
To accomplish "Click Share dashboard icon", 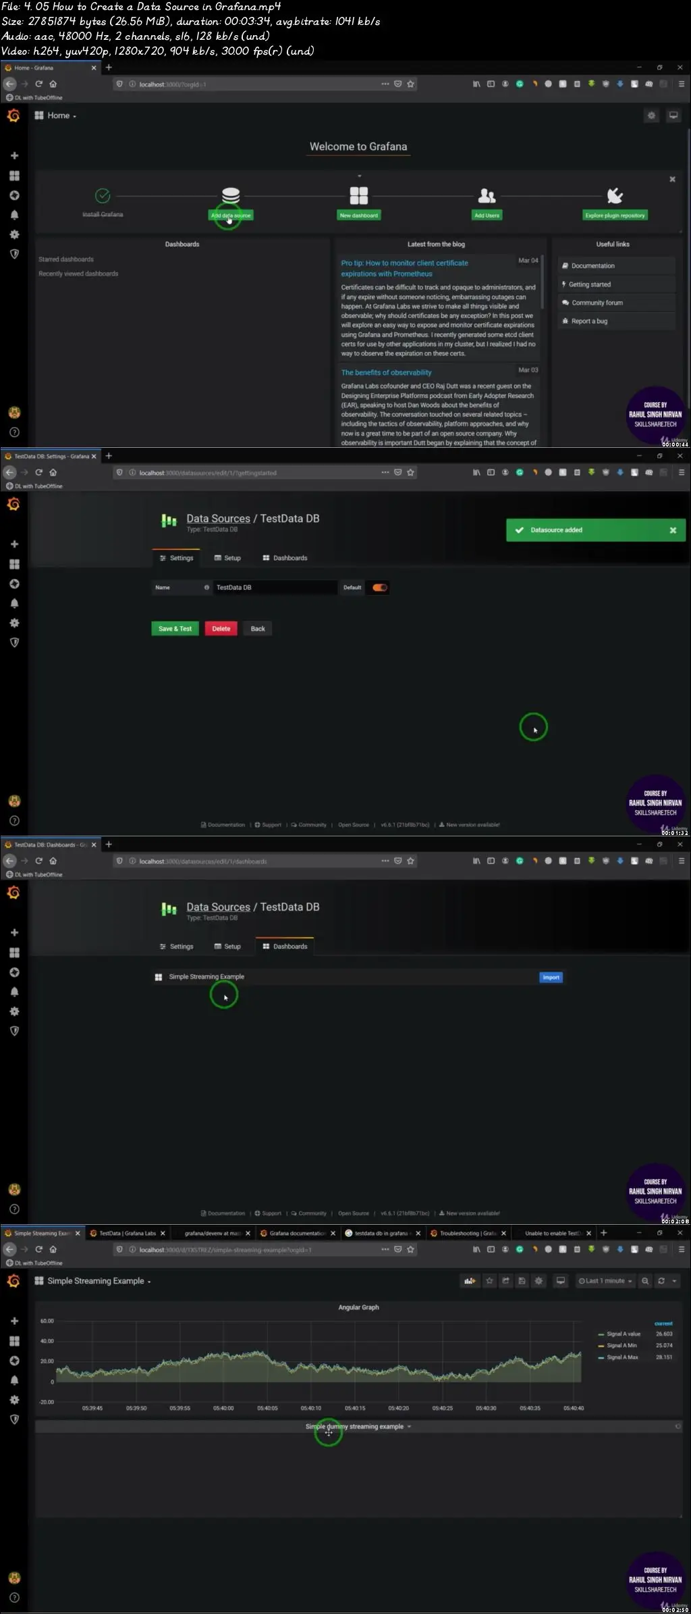I will 506,1281.
